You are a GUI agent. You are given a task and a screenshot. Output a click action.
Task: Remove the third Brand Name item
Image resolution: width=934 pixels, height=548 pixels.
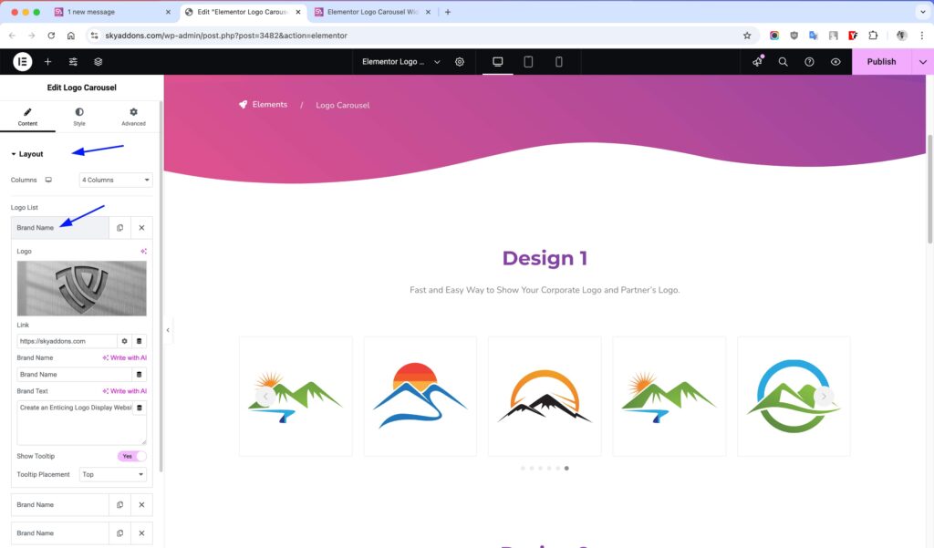(x=141, y=533)
